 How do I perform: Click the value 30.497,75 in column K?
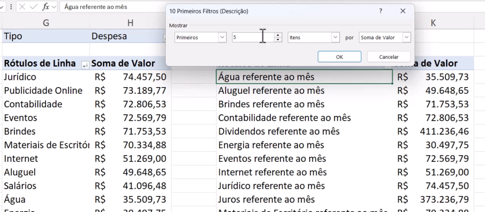[447, 145]
